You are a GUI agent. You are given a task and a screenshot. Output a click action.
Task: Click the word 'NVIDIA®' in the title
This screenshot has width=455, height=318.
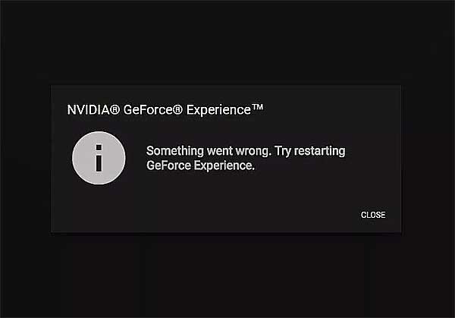pyautogui.click(x=93, y=110)
